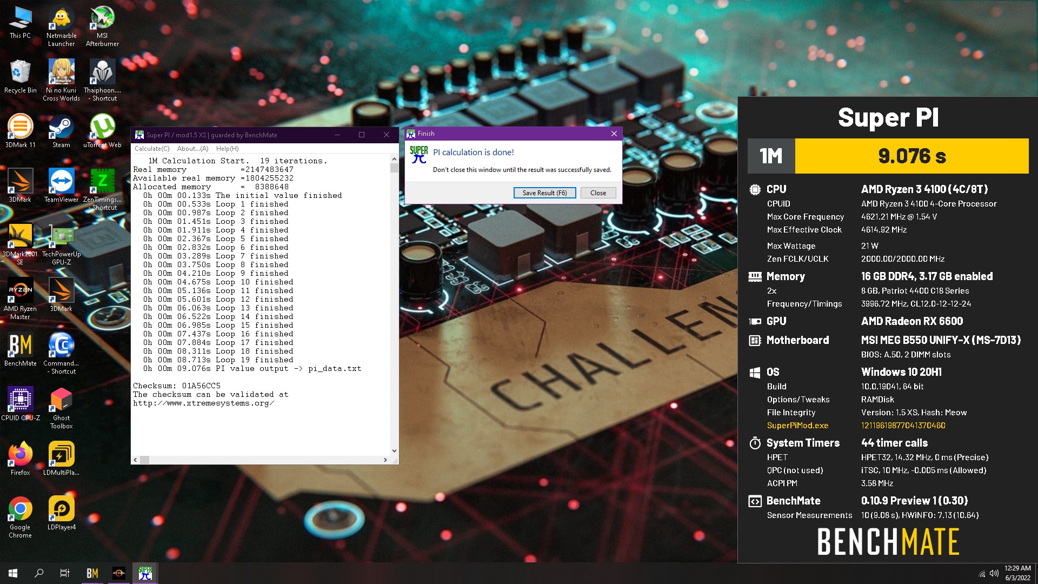Open AMD Ryzen Master desktop icon
Image resolution: width=1038 pixels, height=584 pixels.
click(x=20, y=299)
